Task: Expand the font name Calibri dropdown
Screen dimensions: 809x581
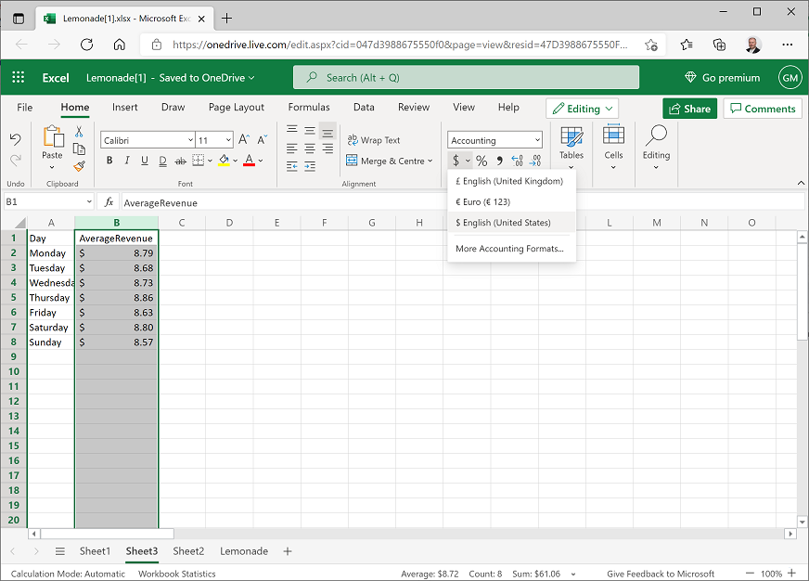Action: (x=188, y=140)
